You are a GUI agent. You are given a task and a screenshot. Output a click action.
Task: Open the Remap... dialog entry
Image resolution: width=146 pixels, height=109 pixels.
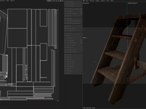73,73
